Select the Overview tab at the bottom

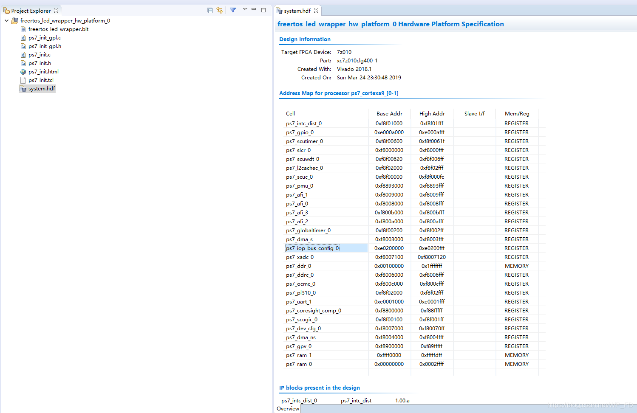click(288, 408)
